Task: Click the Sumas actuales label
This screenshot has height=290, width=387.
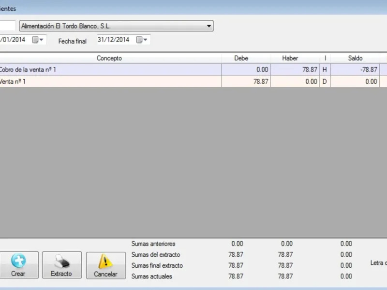Action: click(x=151, y=276)
